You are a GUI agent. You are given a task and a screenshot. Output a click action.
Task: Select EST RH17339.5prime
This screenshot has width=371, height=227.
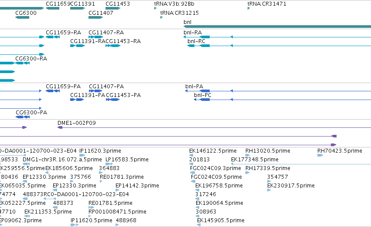click(268, 168)
